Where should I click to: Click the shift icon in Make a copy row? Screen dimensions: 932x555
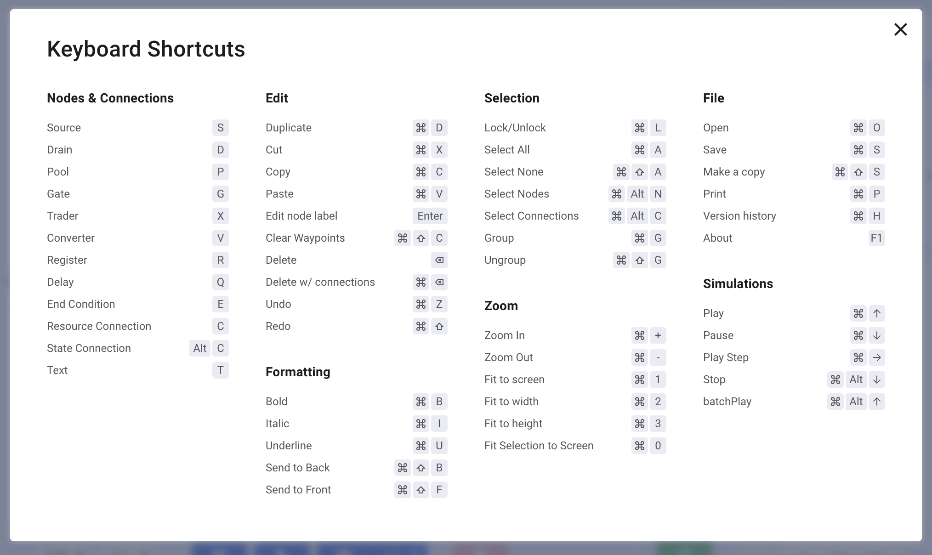click(858, 172)
